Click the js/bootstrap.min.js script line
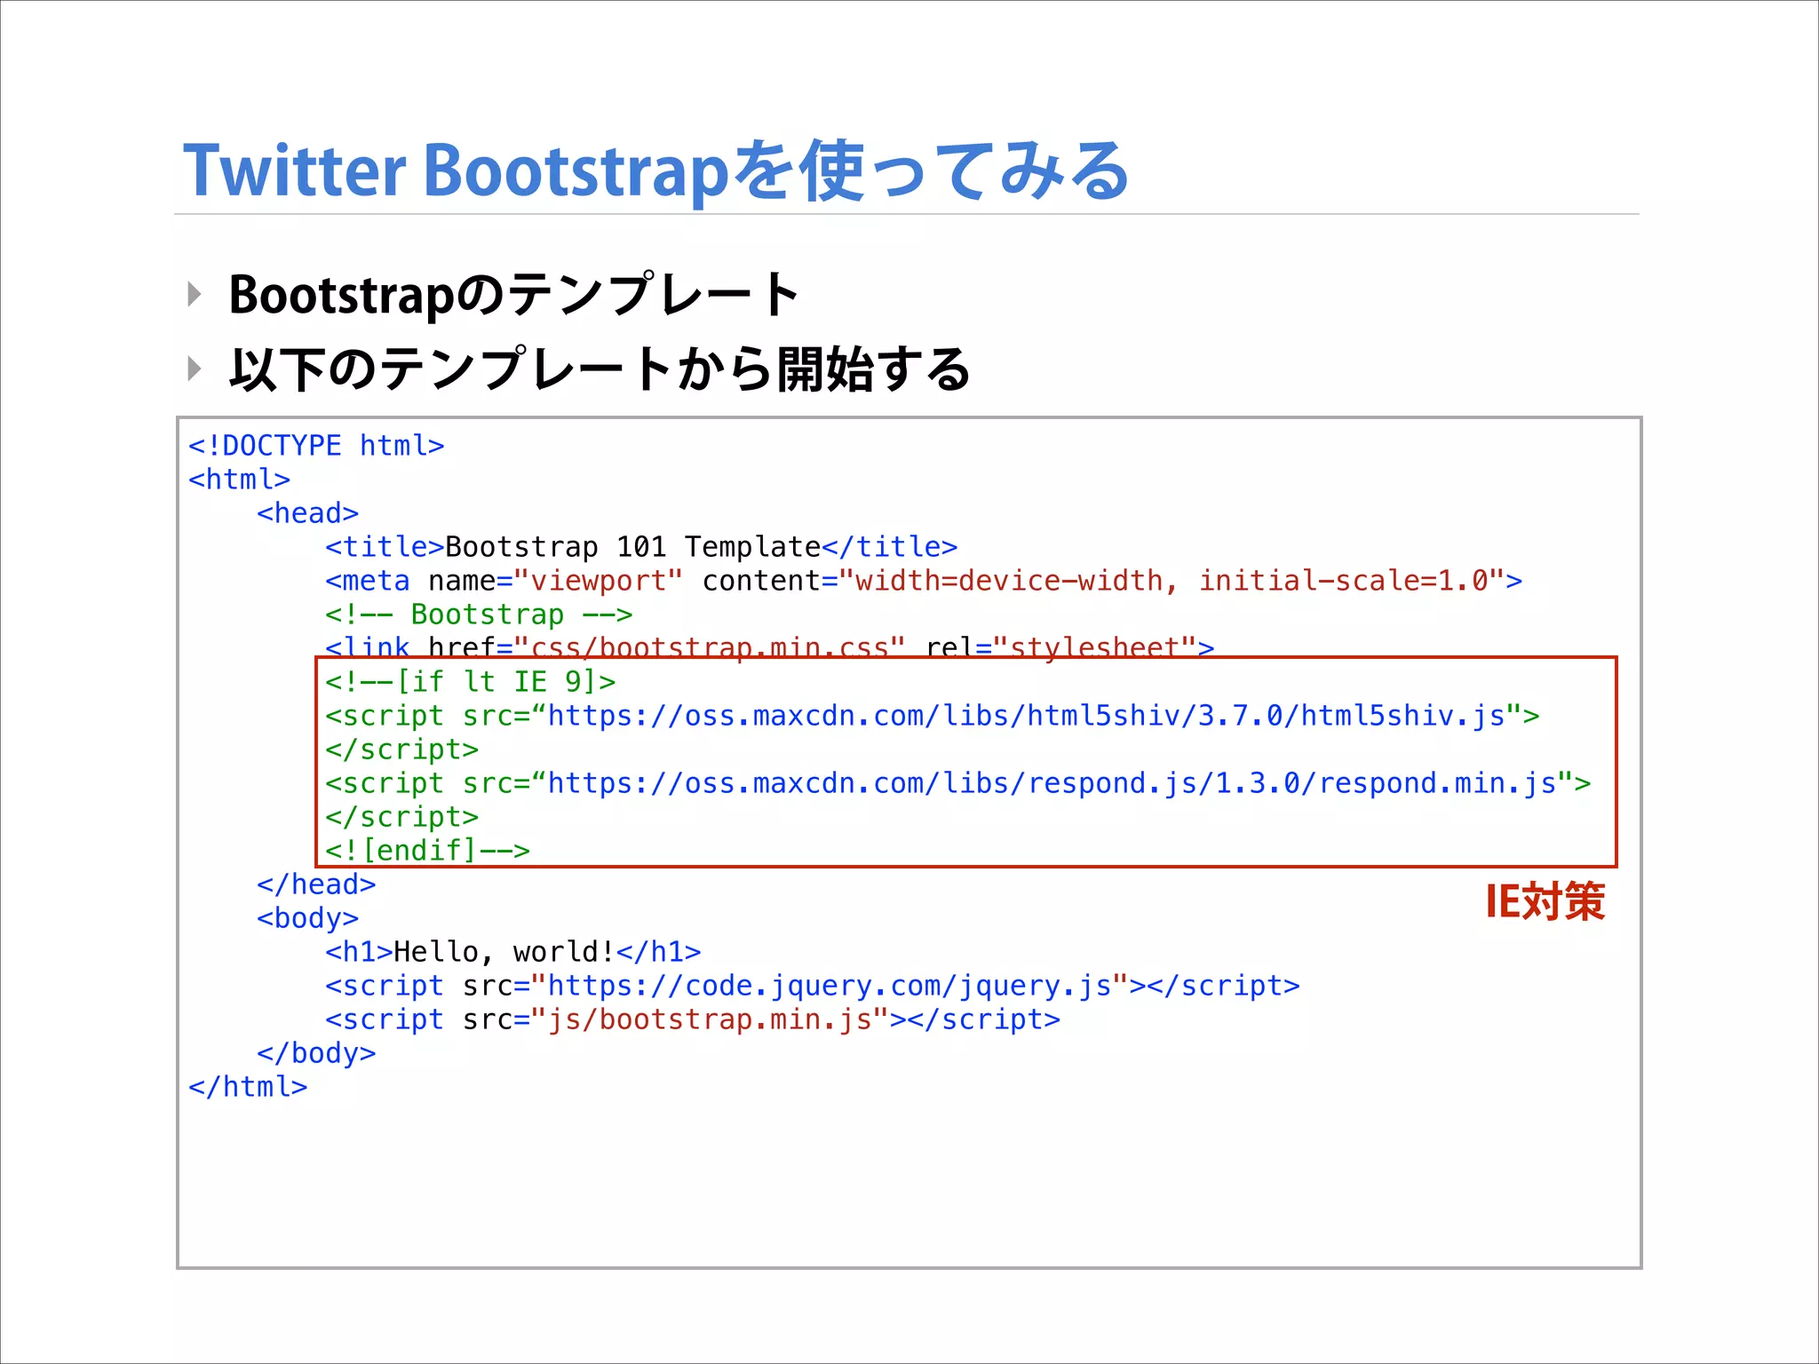 [692, 1019]
